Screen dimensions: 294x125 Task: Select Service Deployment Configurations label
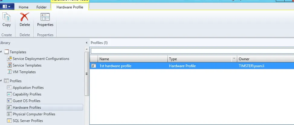coord(41,59)
